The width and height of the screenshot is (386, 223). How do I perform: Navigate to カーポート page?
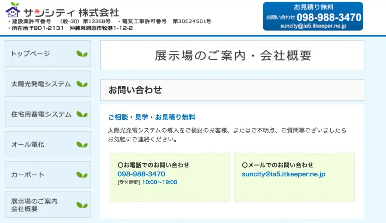click(28, 175)
